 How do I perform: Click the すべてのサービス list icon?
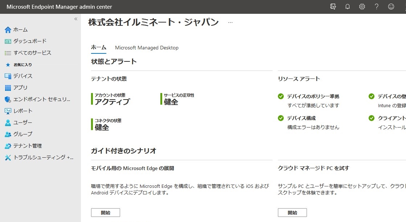[x=8, y=53]
